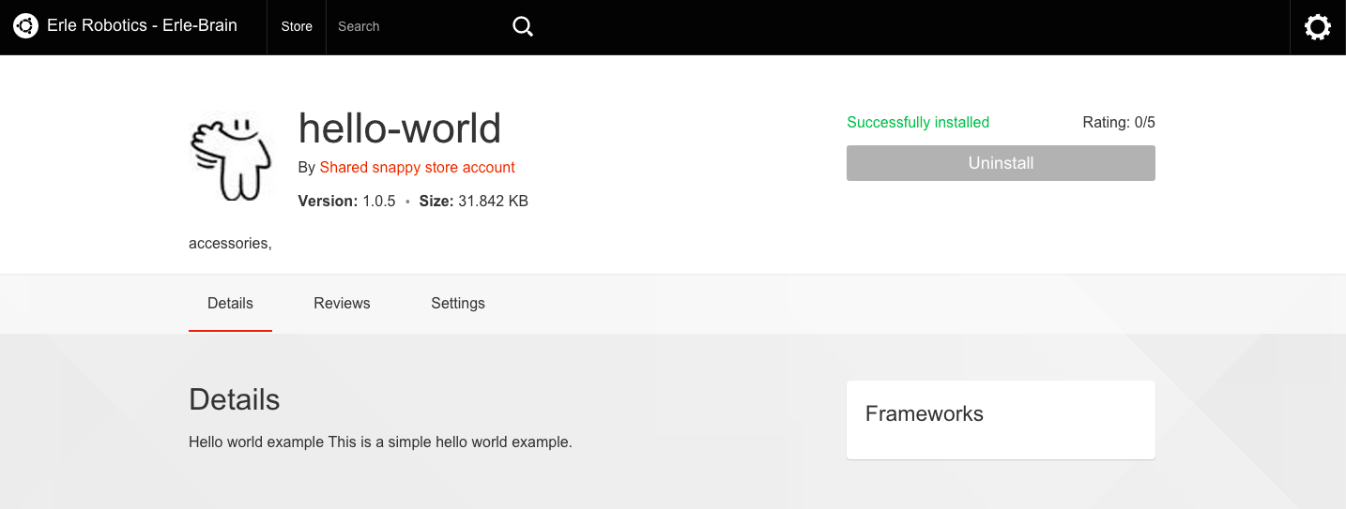Open the Store navigation item
1346x509 pixels.
tap(297, 27)
